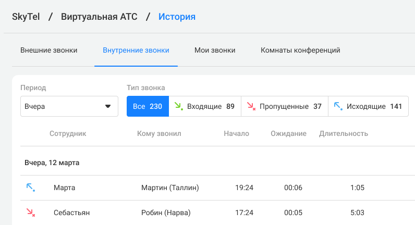The width and height of the screenshot is (415, 225).
Task: Go to Комнаты конференций tab
Action: coord(300,50)
